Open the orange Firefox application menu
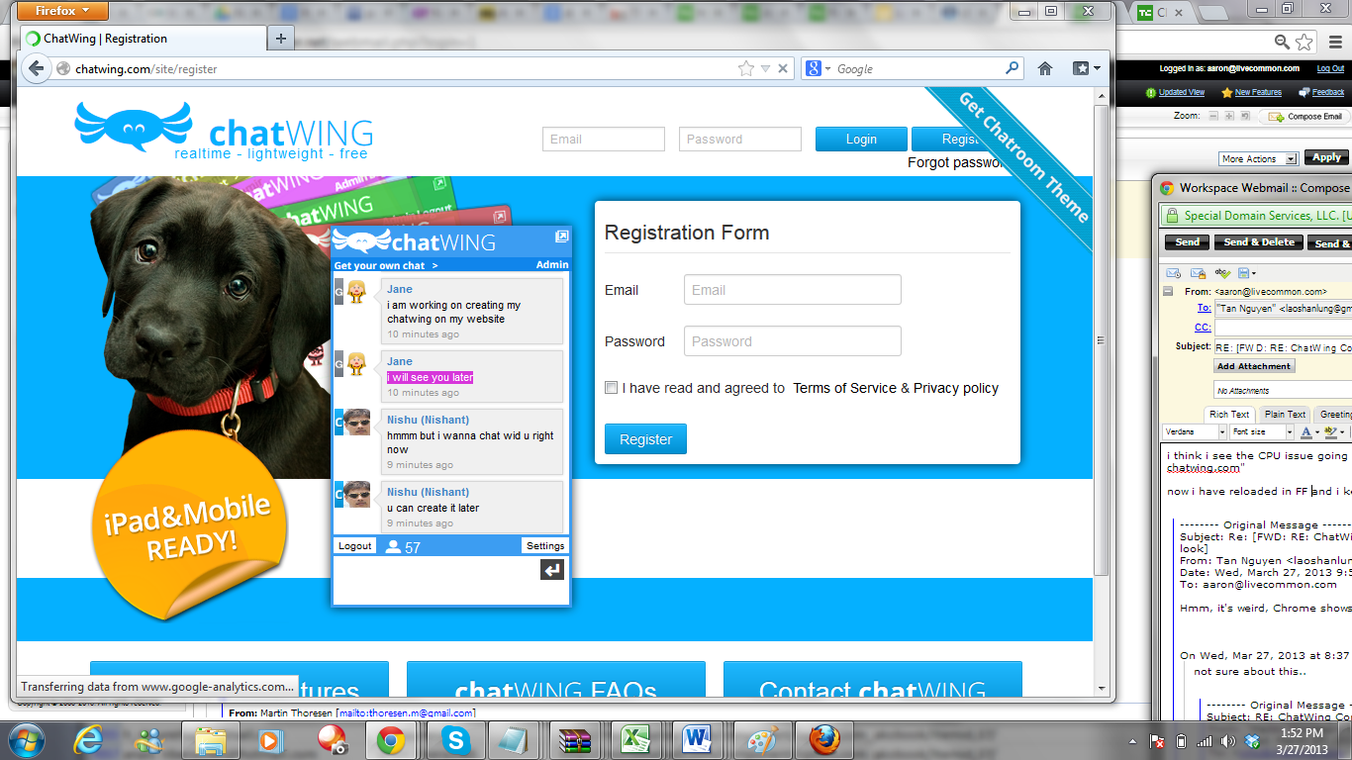1352x760 pixels. point(63,11)
